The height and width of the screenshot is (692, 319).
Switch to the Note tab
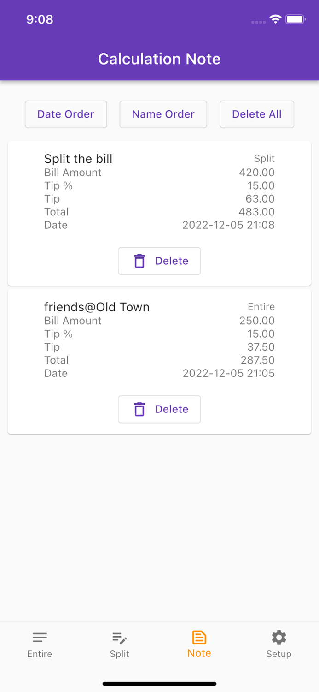199,644
